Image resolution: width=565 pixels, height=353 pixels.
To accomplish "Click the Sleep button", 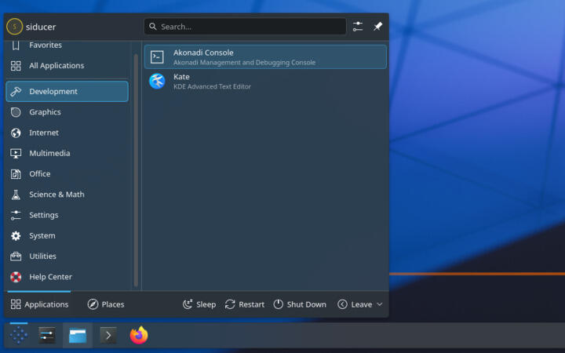I will pos(199,304).
